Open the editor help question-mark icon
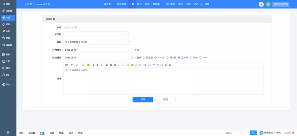The width and height of the screenshot is (297, 136). 170,65
